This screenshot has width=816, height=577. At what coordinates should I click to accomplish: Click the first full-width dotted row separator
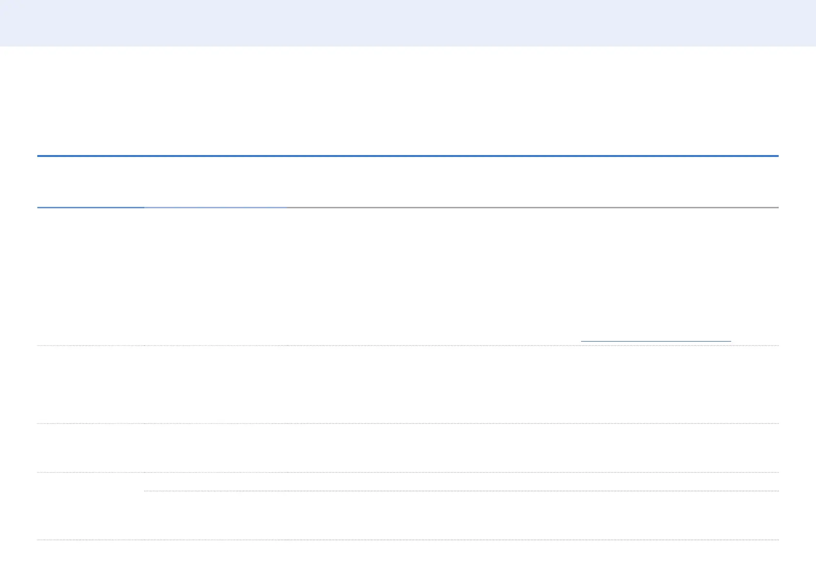click(408, 345)
